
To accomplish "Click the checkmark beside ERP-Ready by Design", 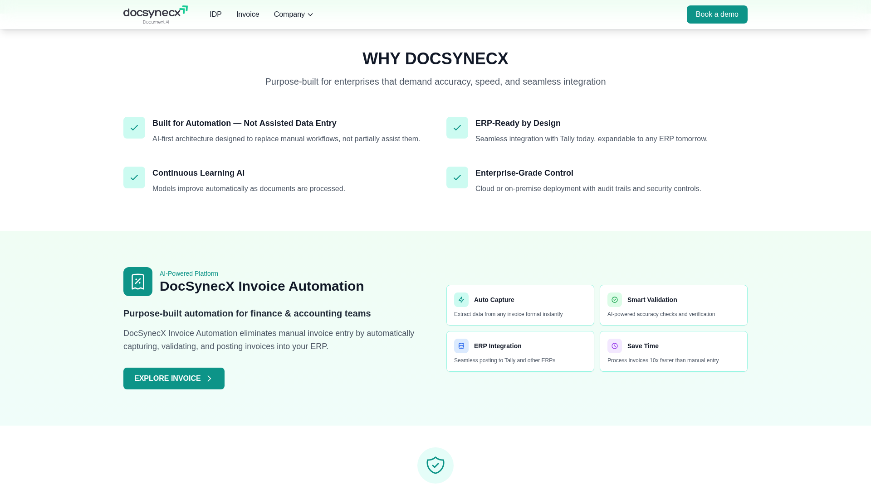I will [457, 128].
